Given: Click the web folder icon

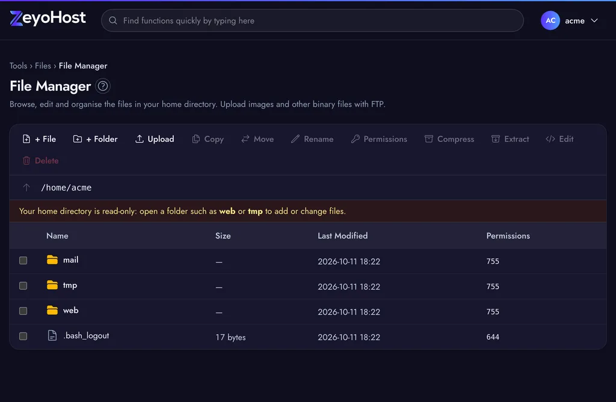Looking at the screenshot, I should click(x=52, y=310).
